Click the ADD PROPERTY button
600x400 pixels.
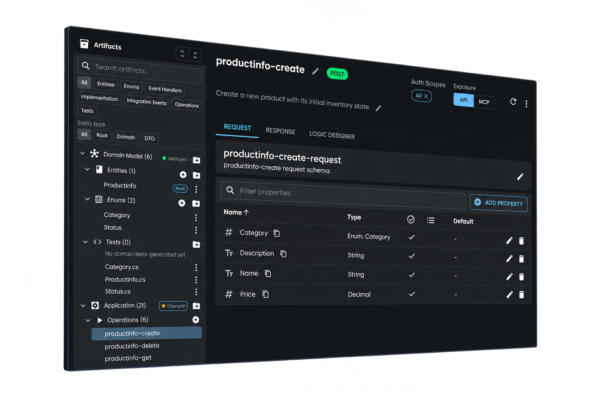498,203
